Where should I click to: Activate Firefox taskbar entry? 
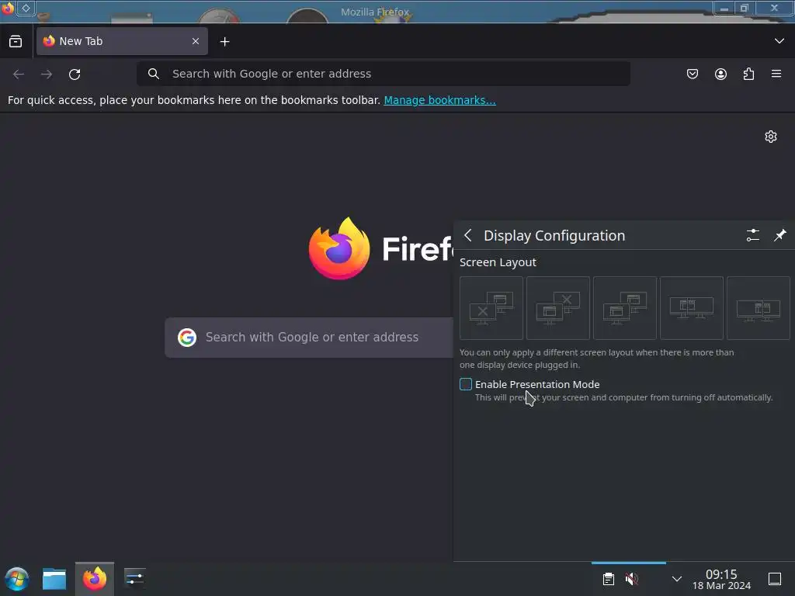click(94, 579)
